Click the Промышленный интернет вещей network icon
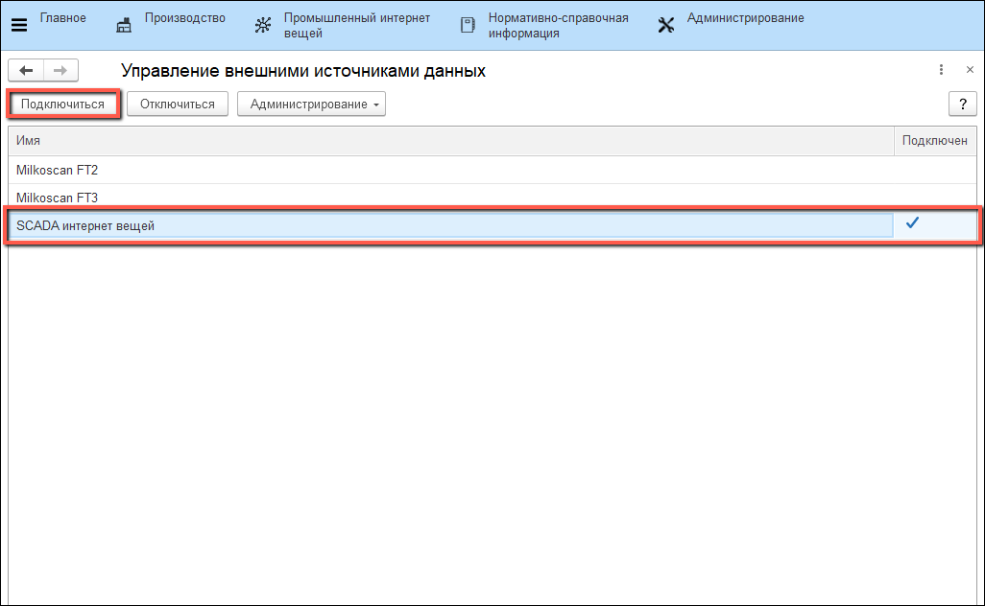Screen dimensions: 985x606 click(262, 25)
